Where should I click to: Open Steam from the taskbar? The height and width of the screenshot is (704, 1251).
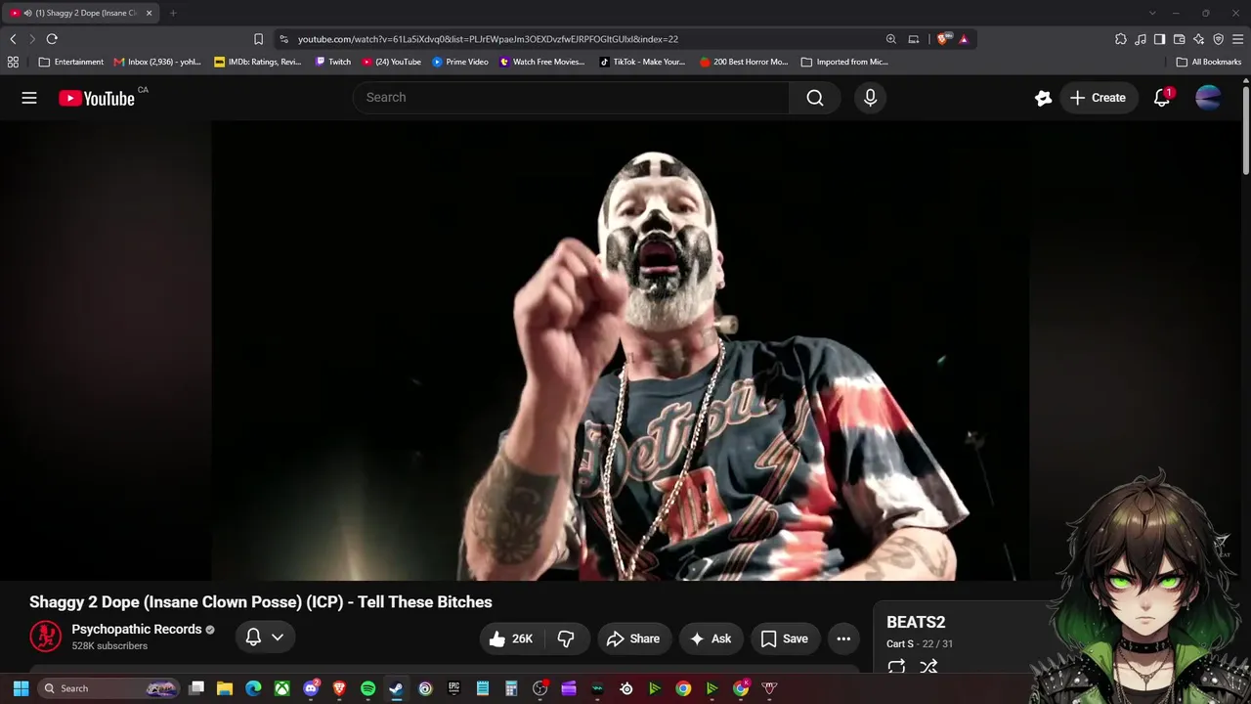[x=396, y=688]
